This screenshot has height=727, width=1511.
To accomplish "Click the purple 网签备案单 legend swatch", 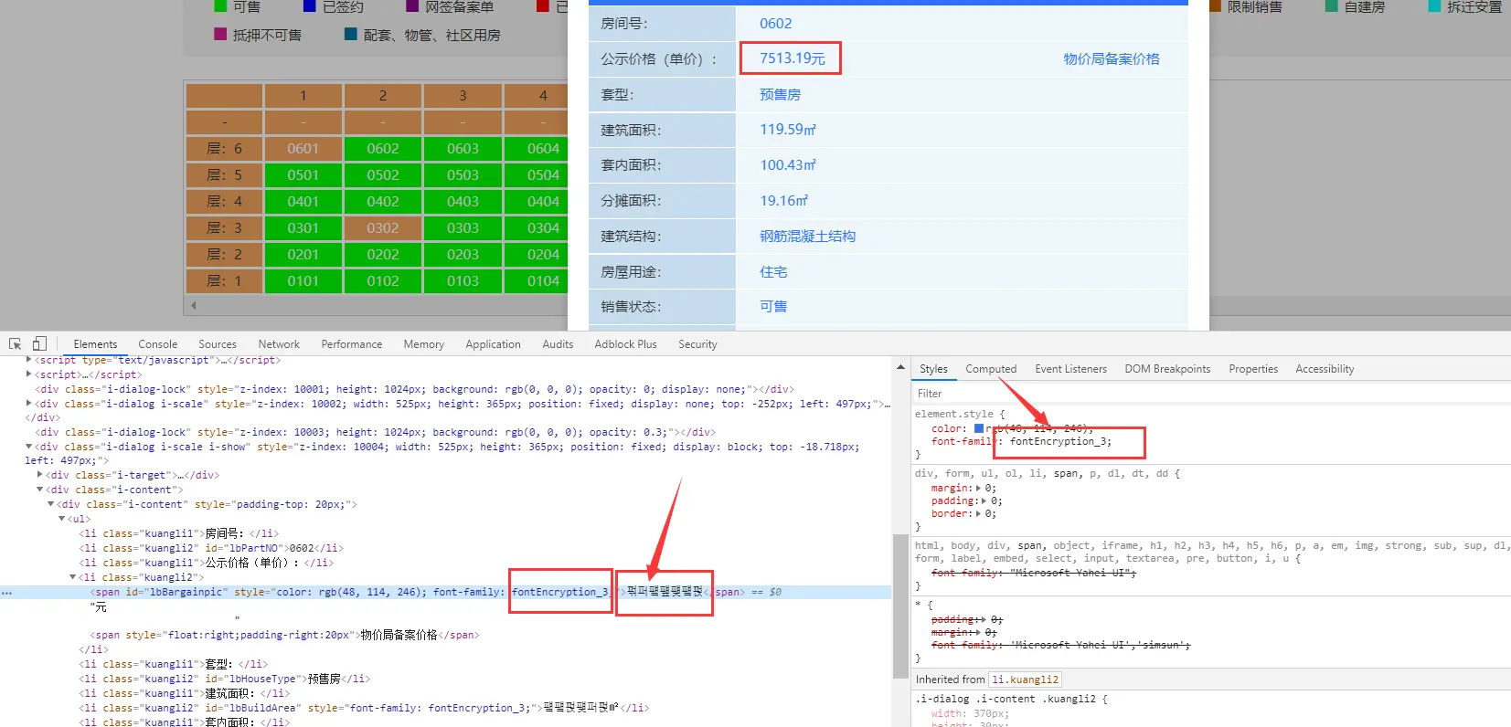I will tap(412, 6).
